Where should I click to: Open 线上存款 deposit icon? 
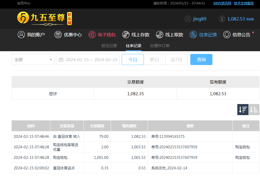point(126,35)
